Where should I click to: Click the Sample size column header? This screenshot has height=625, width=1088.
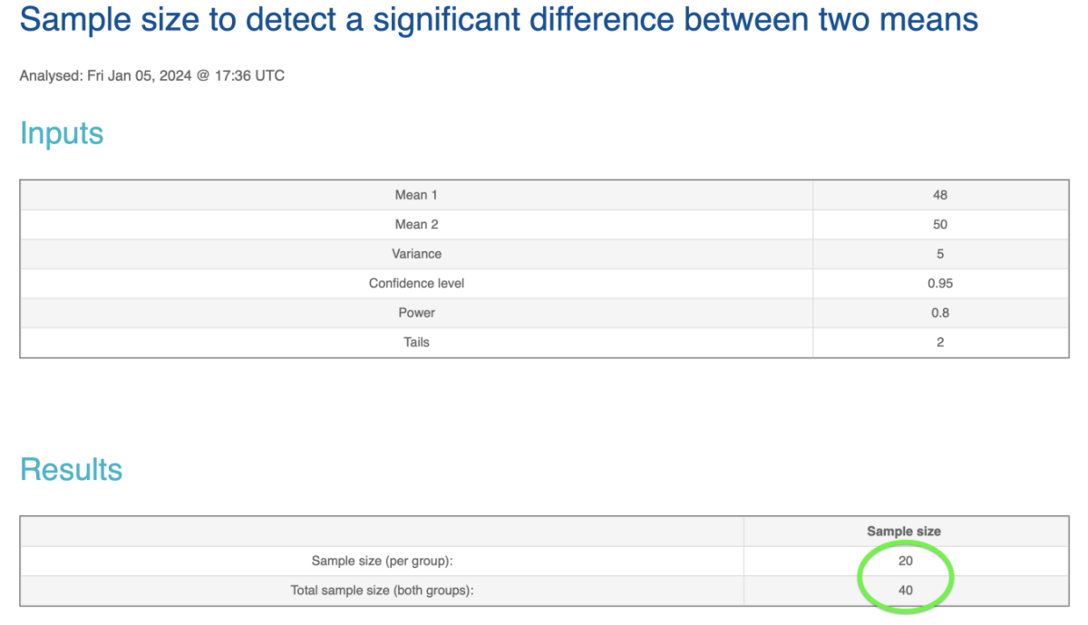click(904, 532)
